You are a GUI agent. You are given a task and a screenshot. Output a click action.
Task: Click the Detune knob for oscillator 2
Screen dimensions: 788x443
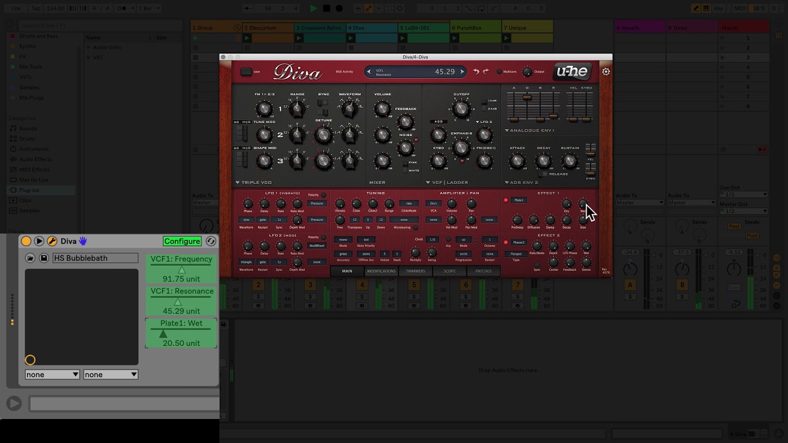pyautogui.click(x=323, y=135)
